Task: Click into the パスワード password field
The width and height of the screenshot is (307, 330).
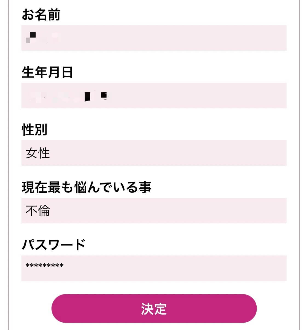Action: 153,268
